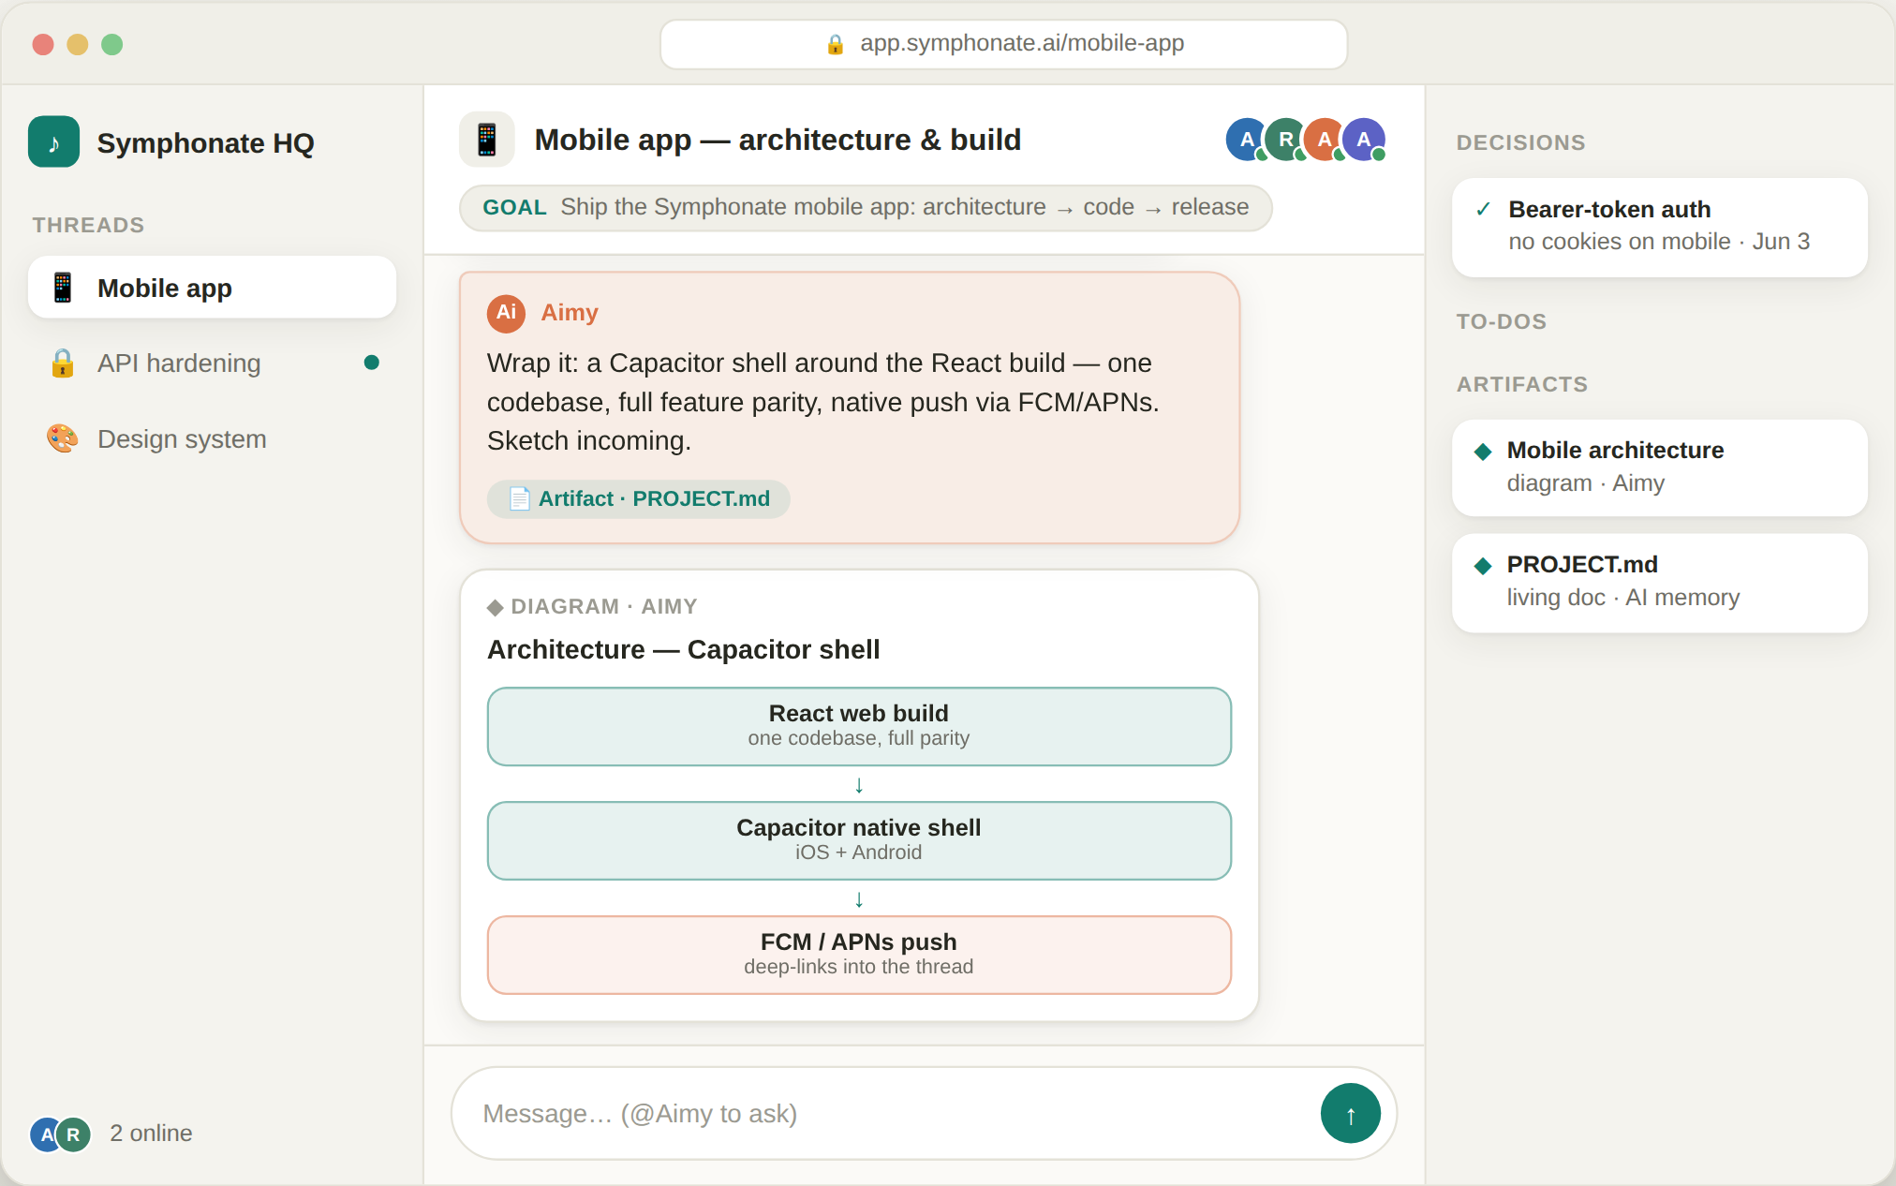Click the Symphonate HQ music note logo
1896x1186 pixels.
(x=53, y=142)
